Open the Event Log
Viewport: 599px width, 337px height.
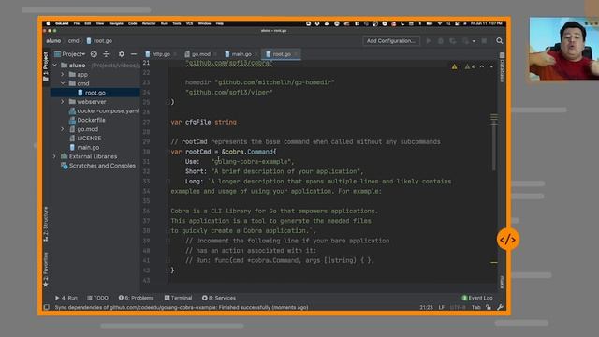pyautogui.click(x=477, y=298)
